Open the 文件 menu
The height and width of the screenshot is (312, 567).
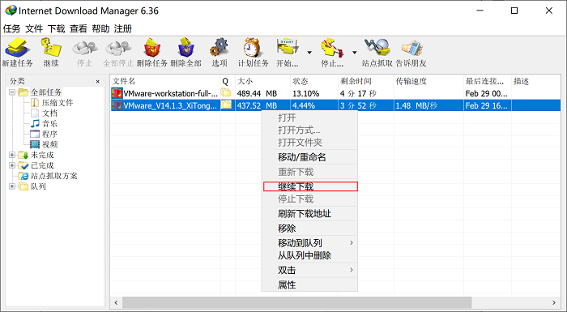[34, 28]
